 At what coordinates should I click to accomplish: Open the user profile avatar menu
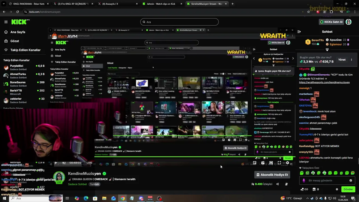348,22
